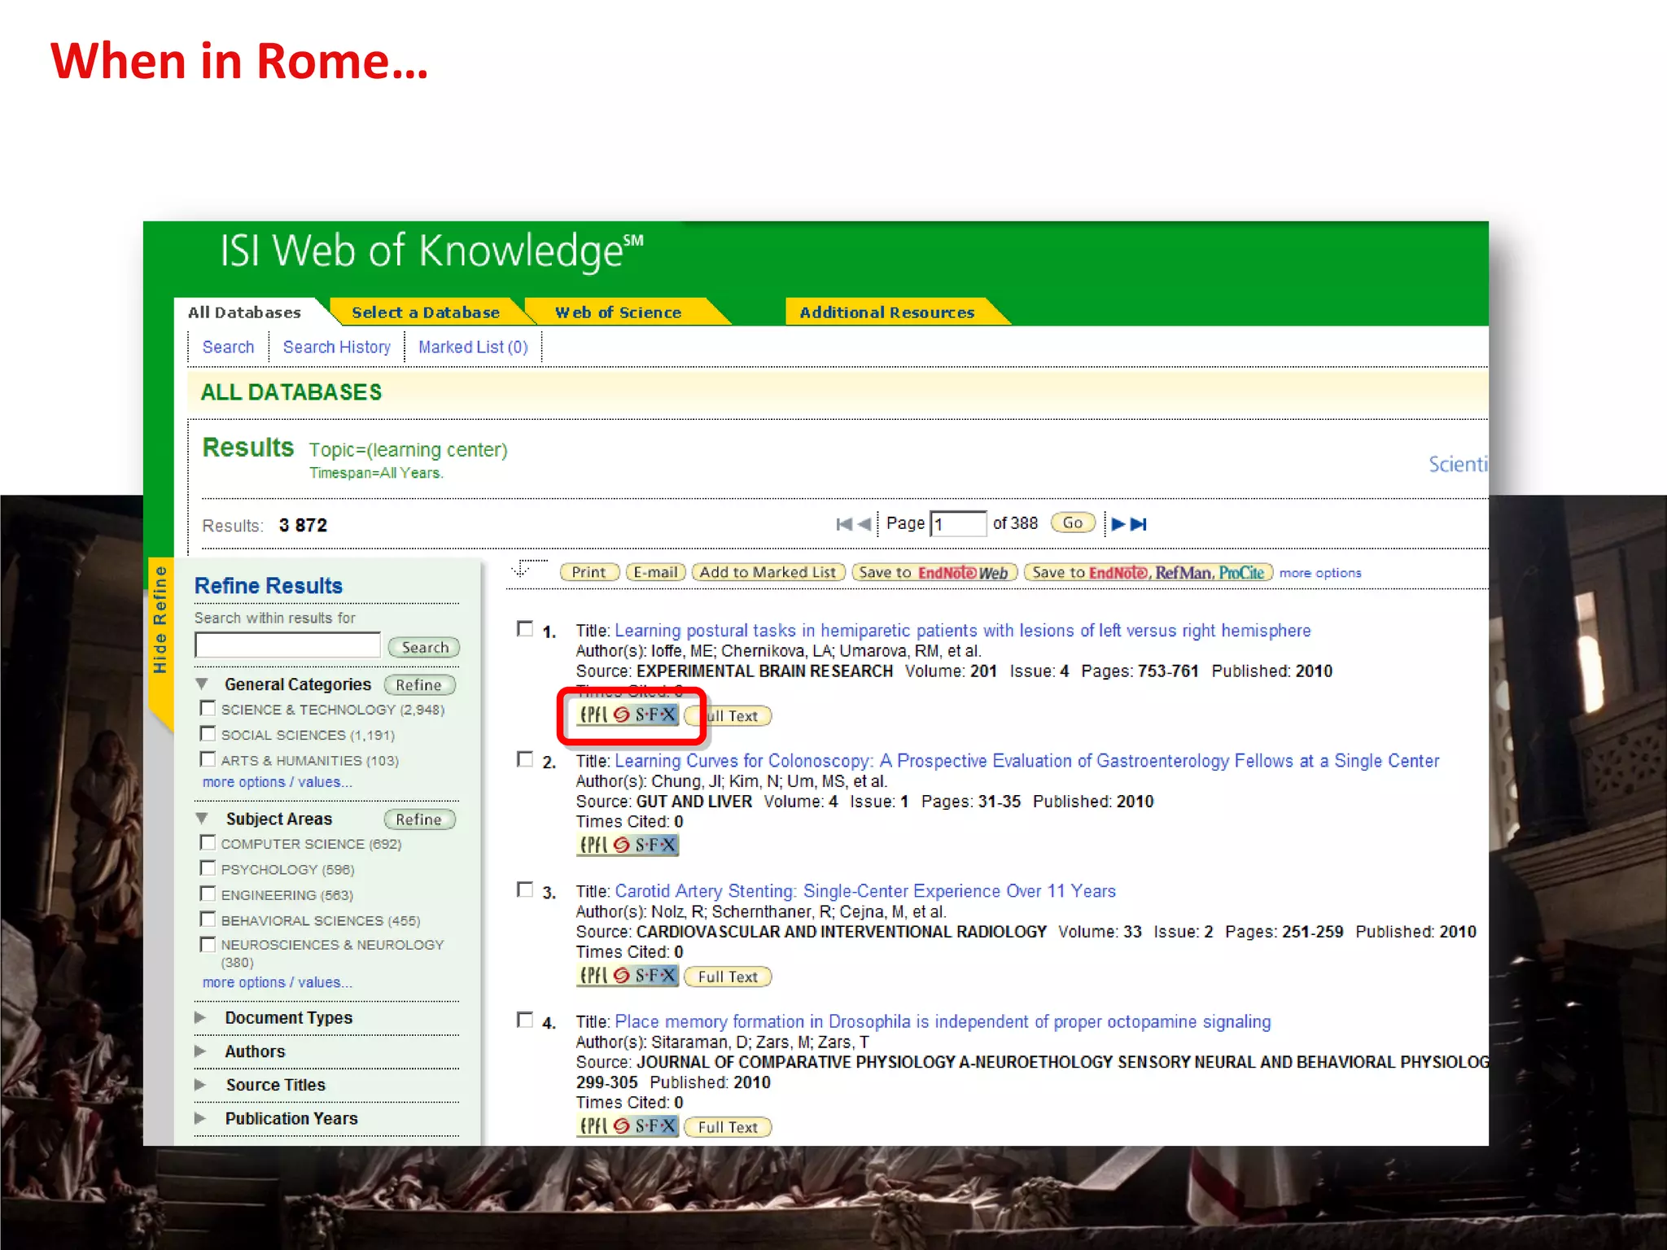Viewport: 1667px width, 1250px height.
Task: Click Full Text button for result 4
Action: [728, 1127]
